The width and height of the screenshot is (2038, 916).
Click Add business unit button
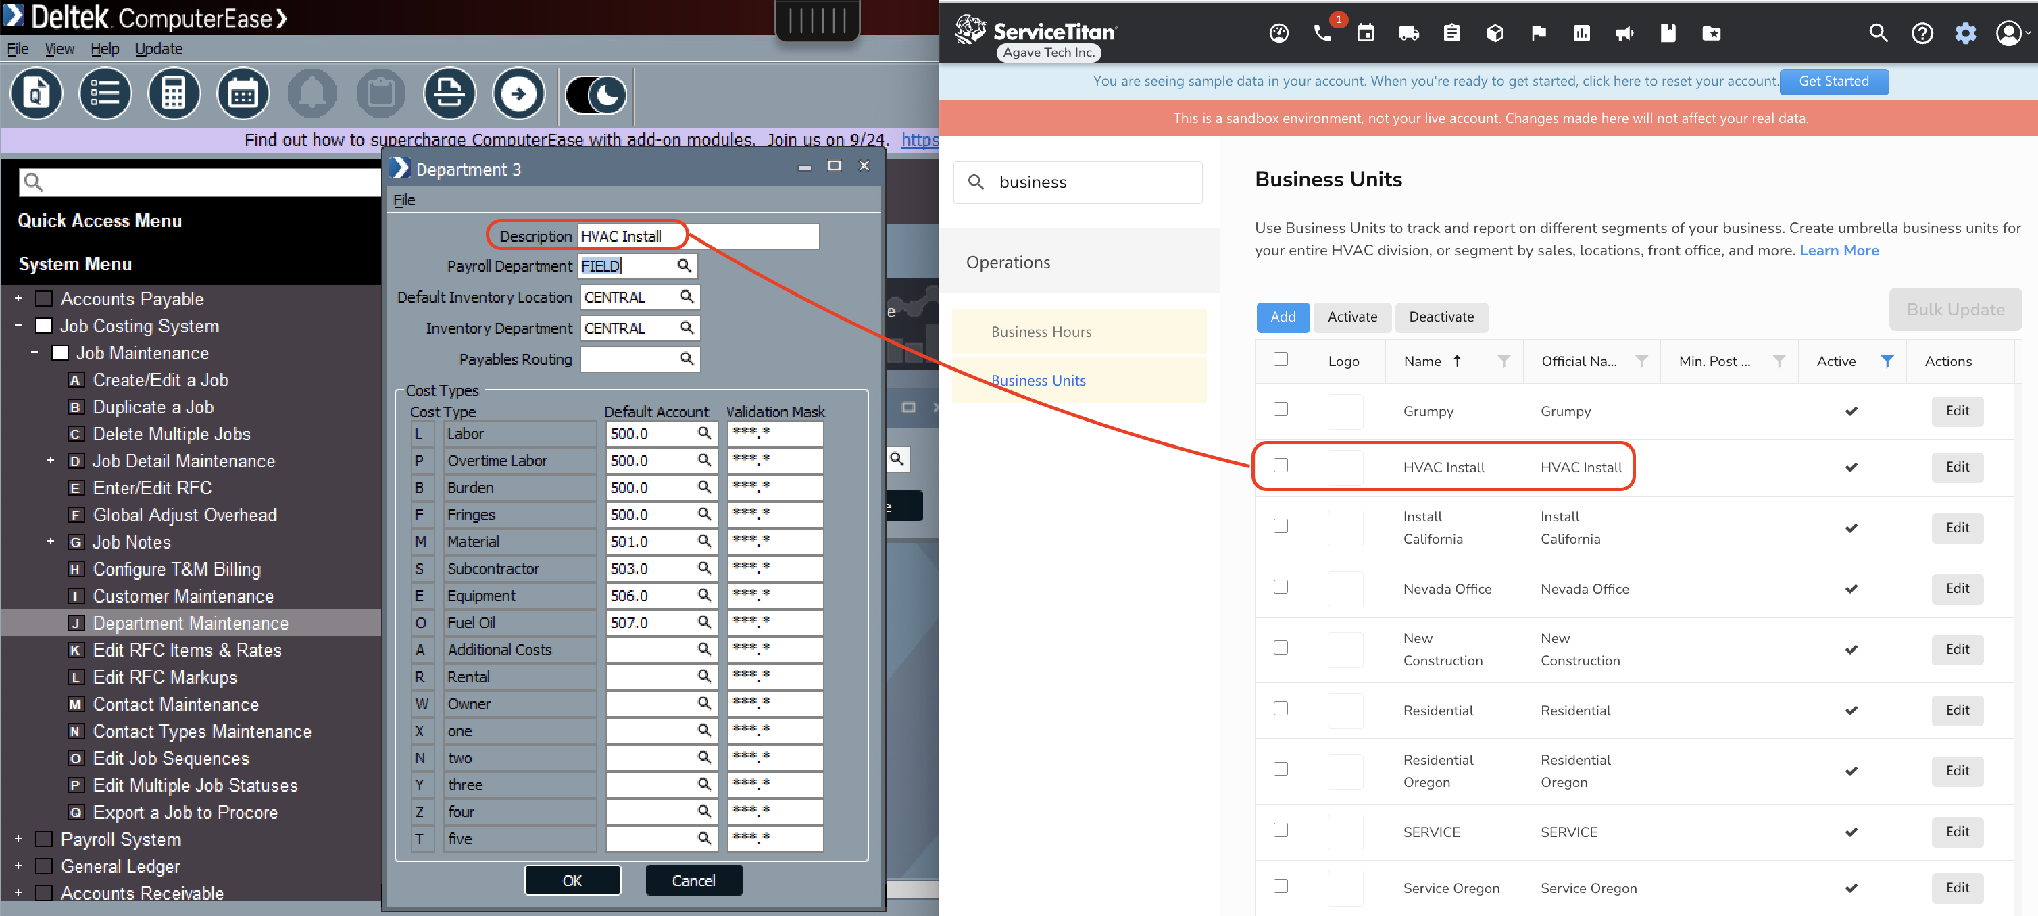click(1283, 317)
